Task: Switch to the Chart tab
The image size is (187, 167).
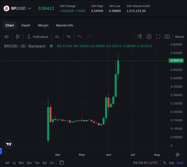Action: pyautogui.click(x=10, y=25)
